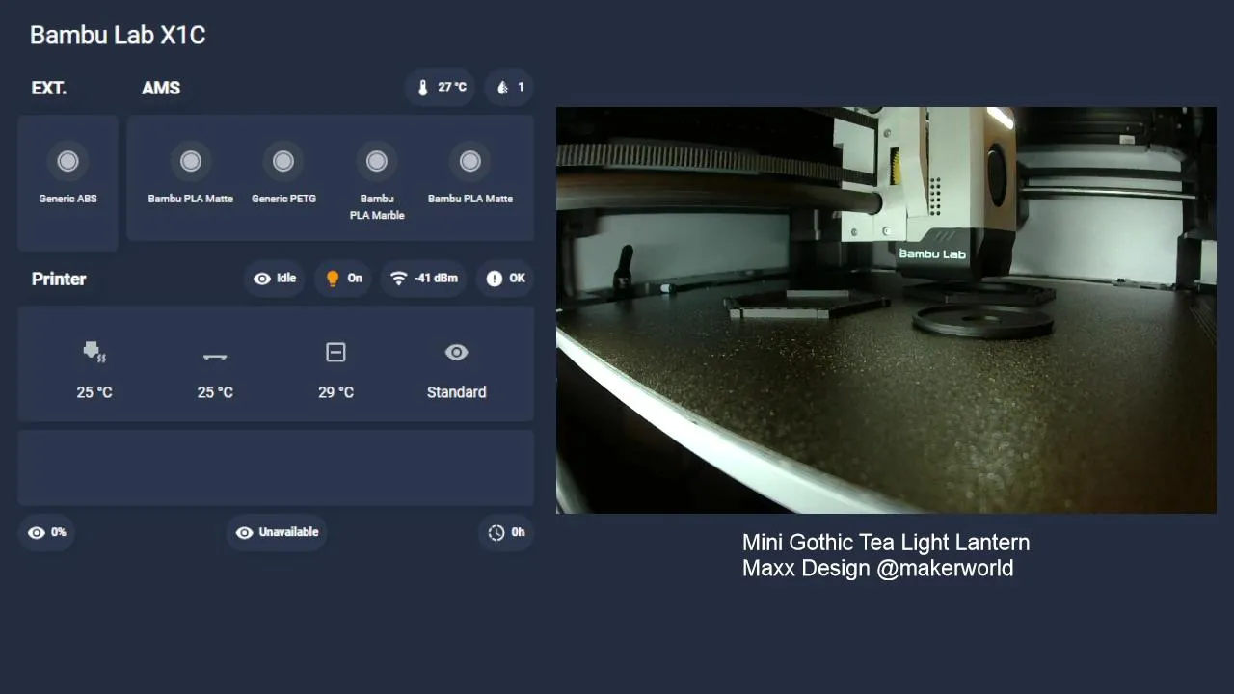Click the Wi-Fi signal -41 dBm chip
1234x694 pixels.
424,278
